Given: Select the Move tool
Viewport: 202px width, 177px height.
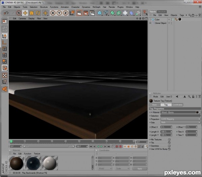Looking at the screenshot, I should point(25,13).
